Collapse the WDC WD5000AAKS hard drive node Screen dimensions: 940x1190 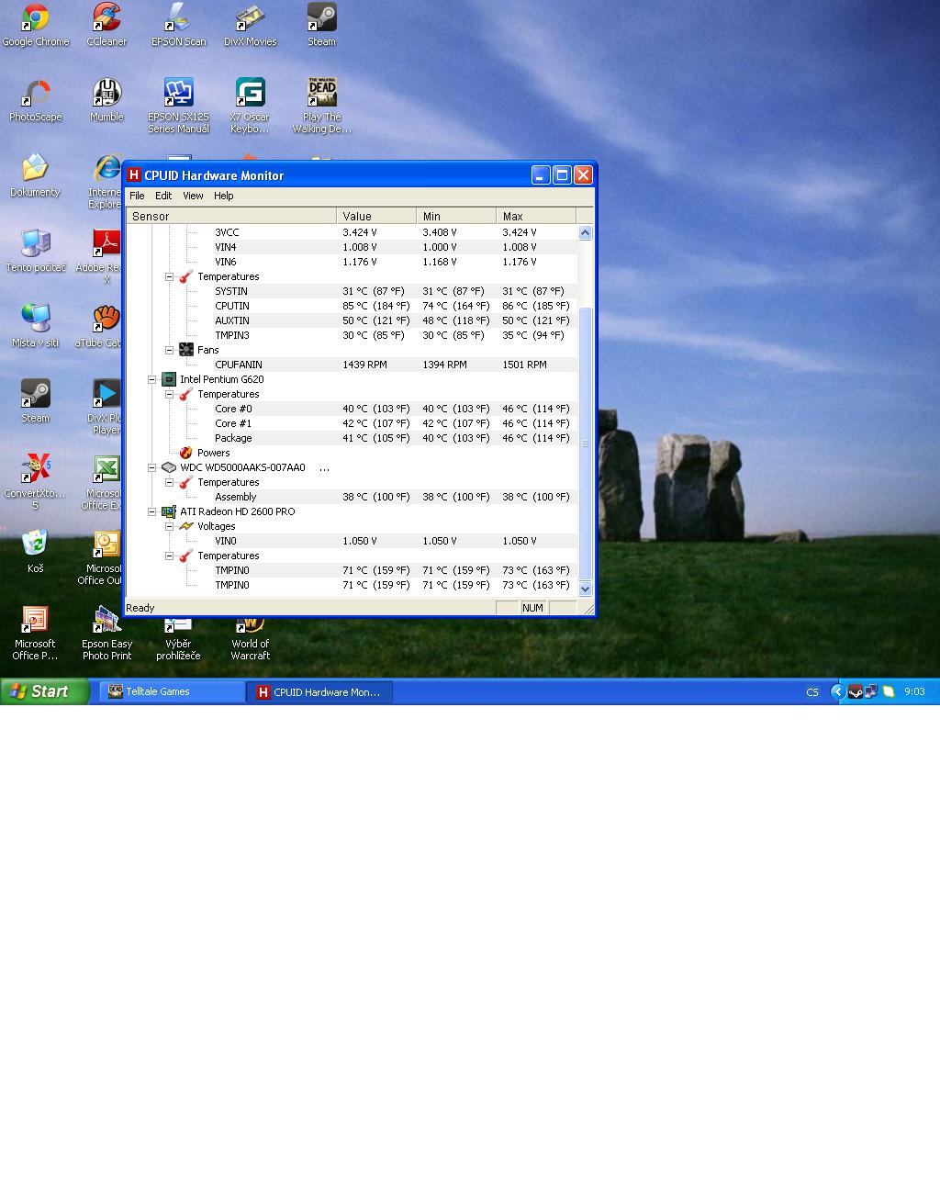point(152,467)
